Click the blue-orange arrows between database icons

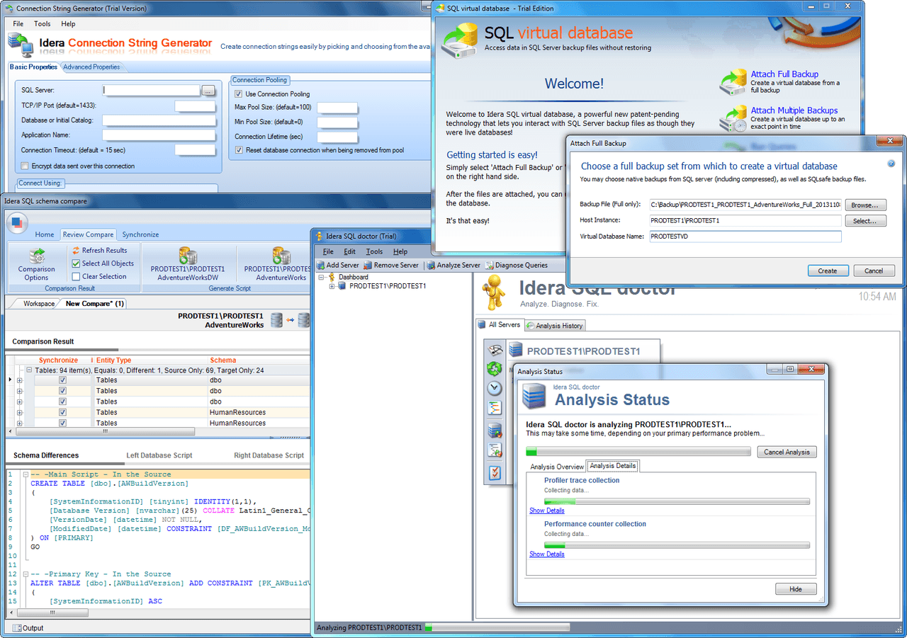[x=291, y=321]
